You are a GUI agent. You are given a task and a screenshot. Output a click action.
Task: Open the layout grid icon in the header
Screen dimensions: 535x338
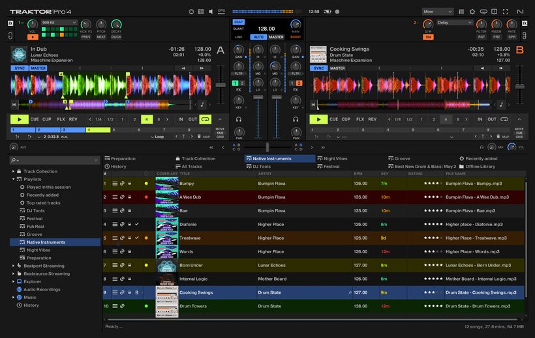tap(201, 12)
